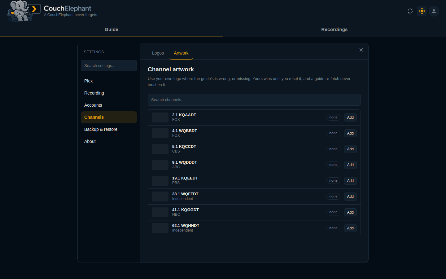Go to Accounts settings

[x=109, y=105]
